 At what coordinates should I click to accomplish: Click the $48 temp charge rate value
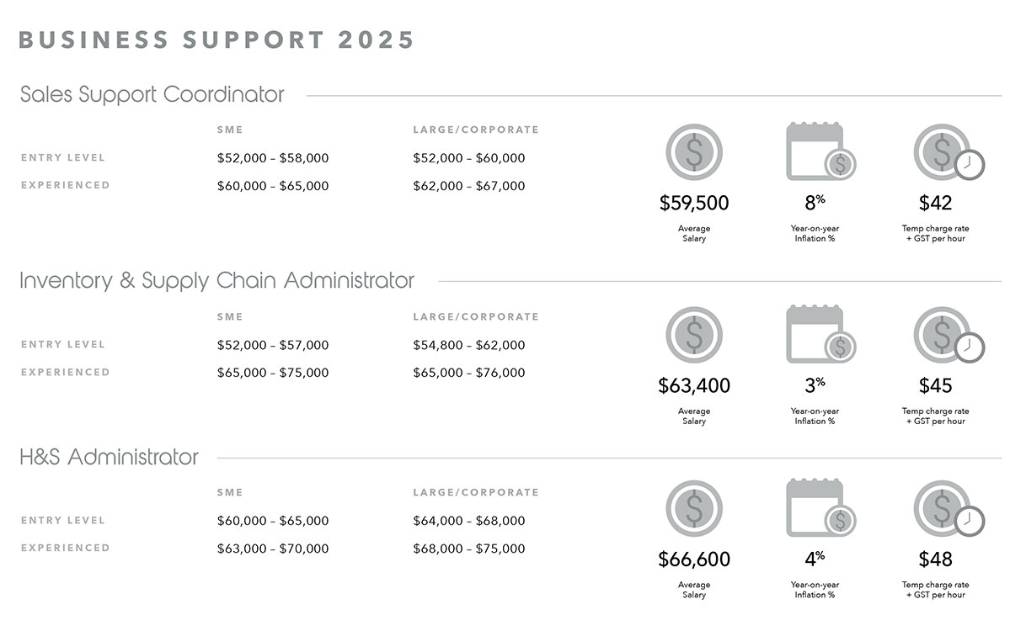coord(935,559)
